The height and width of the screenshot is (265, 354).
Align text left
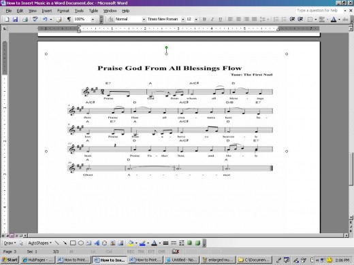point(230,19)
